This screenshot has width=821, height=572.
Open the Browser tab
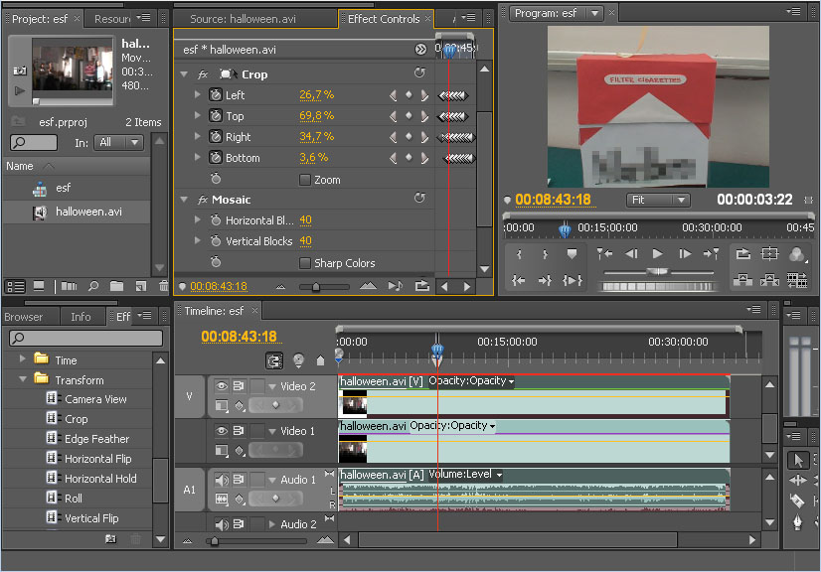pos(24,317)
